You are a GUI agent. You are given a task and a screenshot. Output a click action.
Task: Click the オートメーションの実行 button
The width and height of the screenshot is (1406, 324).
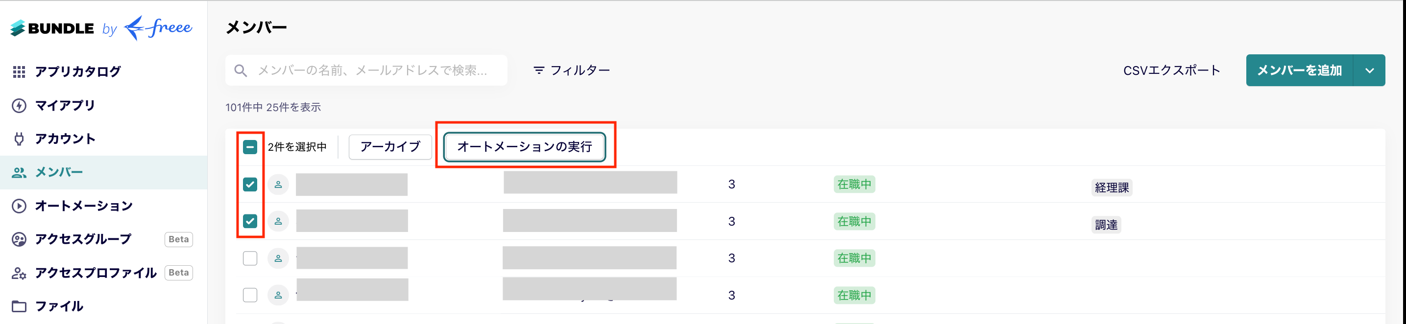pyautogui.click(x=525, y=147)
